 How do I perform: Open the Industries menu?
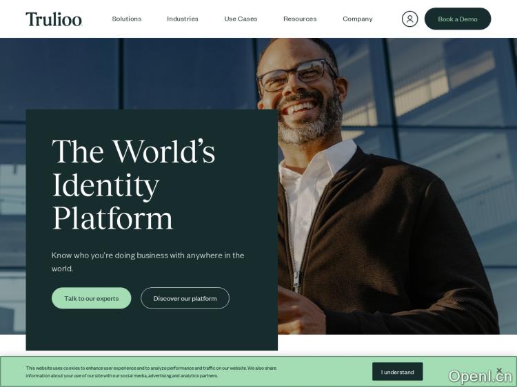183,19
